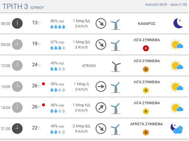Click the southeast wind arrow at 06:00
The width and height of the screenshot is (189, 141).
(x=101, y=23)
